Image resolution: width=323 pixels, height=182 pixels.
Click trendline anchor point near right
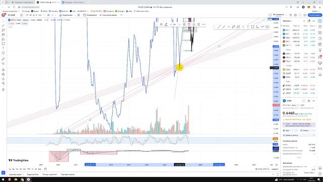coord(219,46)
